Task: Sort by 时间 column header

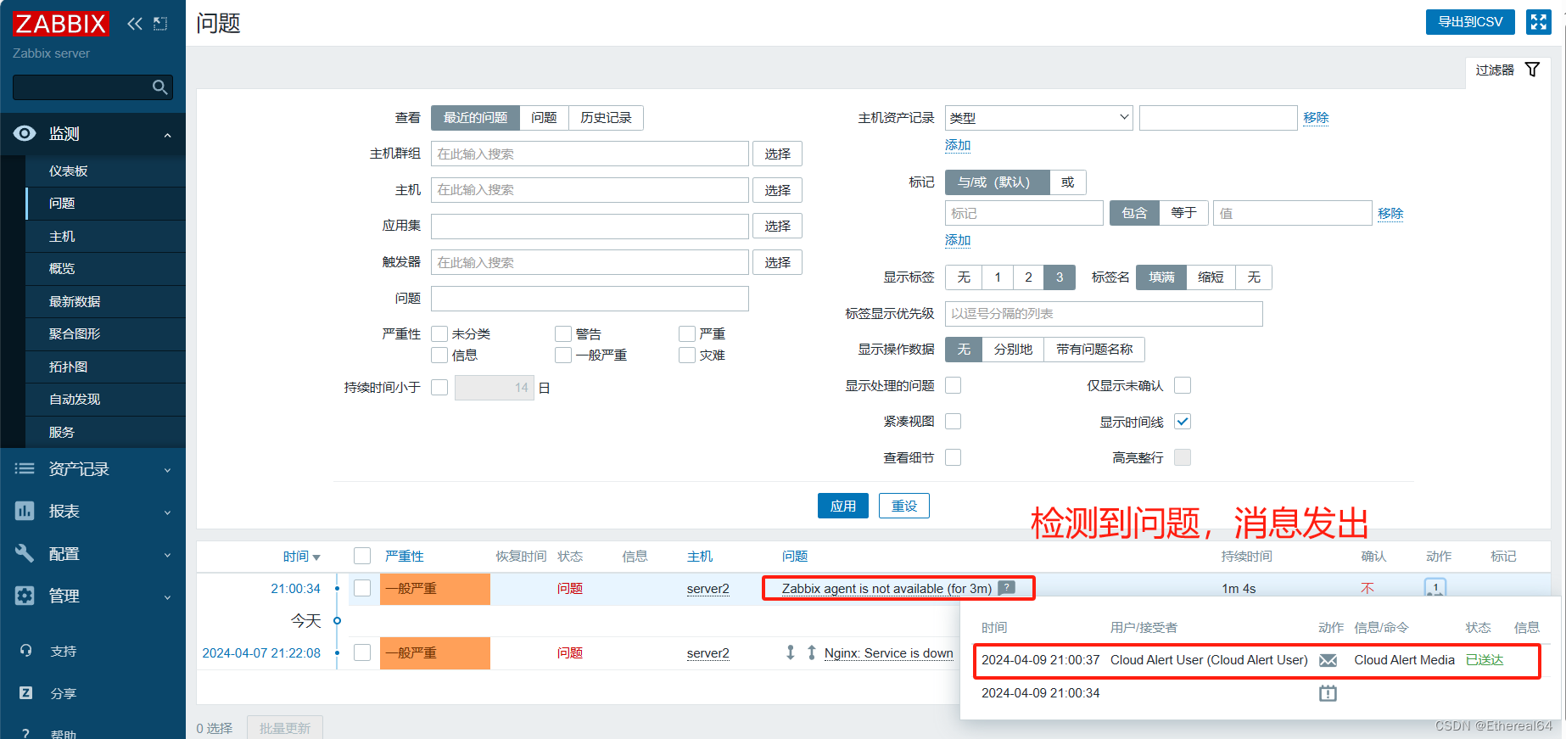Action: coord(301,557)
